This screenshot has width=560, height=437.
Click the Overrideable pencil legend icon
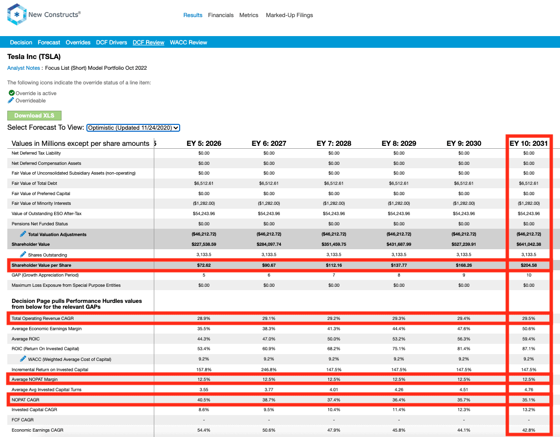point(11,100)
